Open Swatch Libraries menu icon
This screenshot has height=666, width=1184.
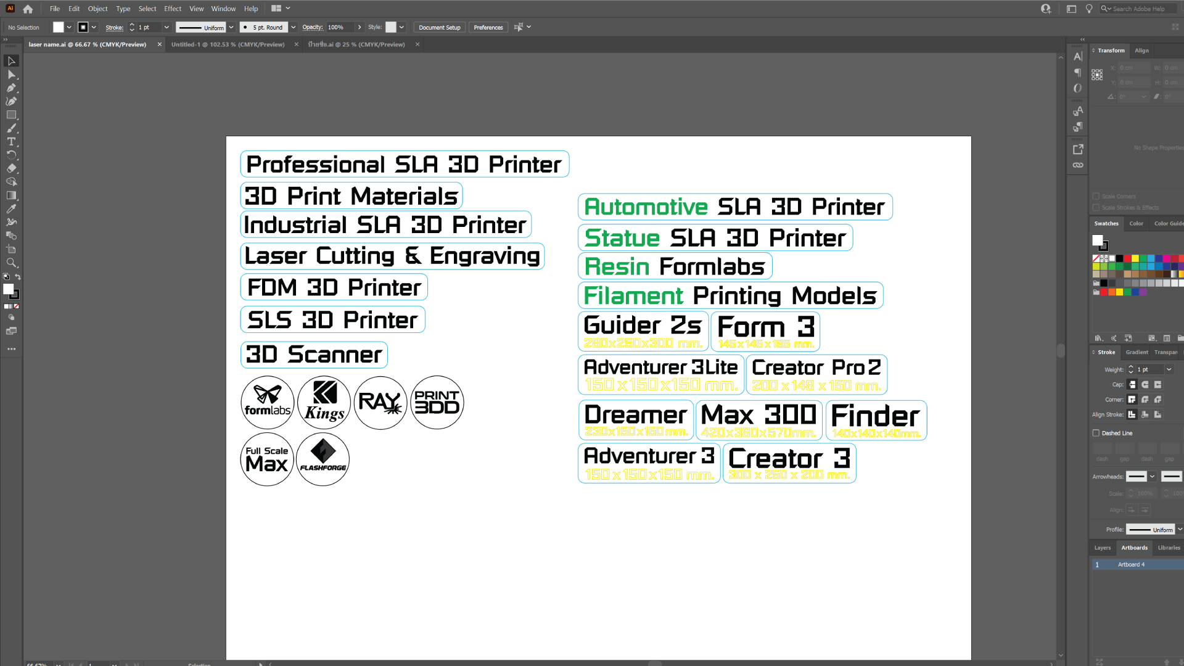click(1099, 338)
